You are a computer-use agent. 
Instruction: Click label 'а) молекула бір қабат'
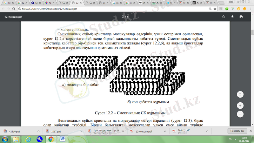click(80, 85)
